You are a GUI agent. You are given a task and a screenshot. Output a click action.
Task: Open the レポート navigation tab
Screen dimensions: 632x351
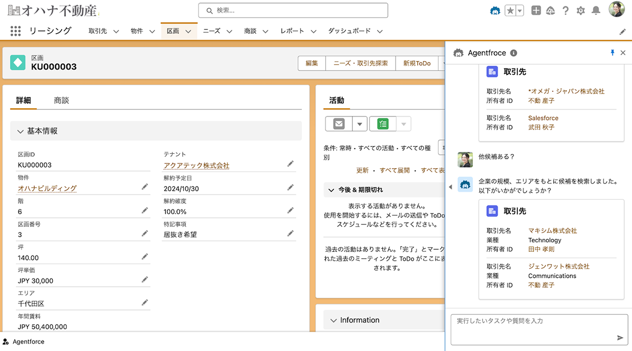[292, 31]
